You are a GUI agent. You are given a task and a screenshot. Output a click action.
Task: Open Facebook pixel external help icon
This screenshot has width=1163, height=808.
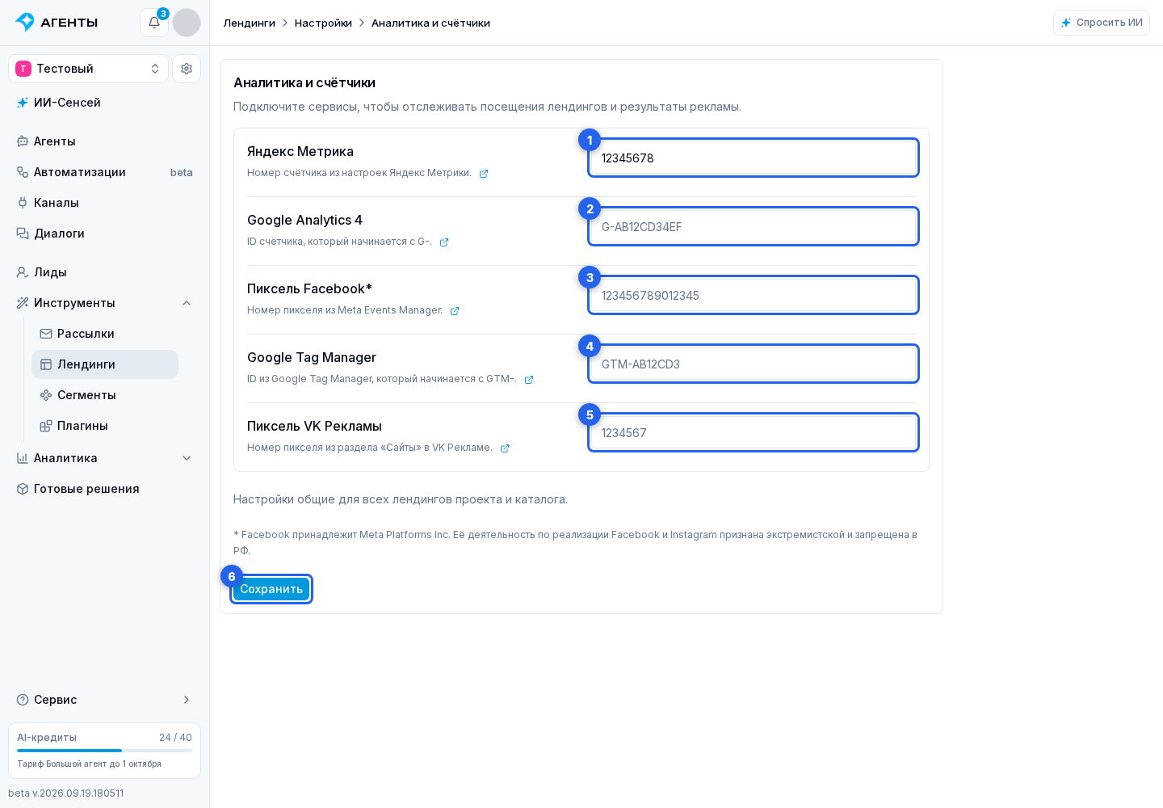(x=455, y=311)
